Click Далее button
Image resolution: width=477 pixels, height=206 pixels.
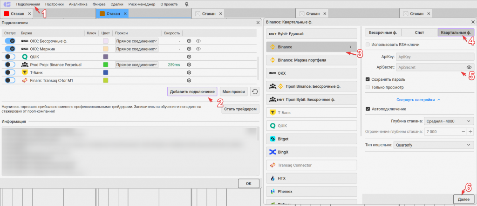pos(463,199)
